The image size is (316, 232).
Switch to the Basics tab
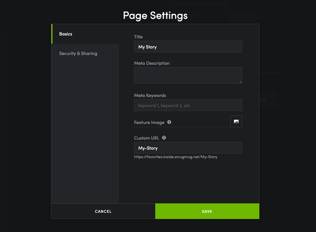pos(66,34)
